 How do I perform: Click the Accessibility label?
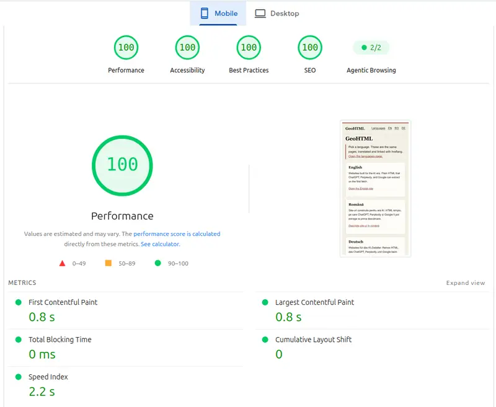point(187,70)
